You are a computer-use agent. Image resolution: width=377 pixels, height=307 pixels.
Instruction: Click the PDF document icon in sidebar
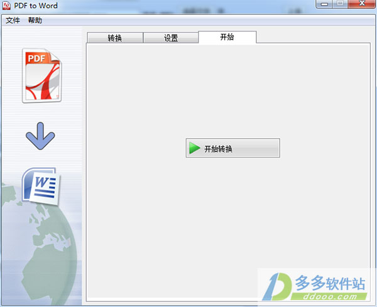click(x=42, y=75)
